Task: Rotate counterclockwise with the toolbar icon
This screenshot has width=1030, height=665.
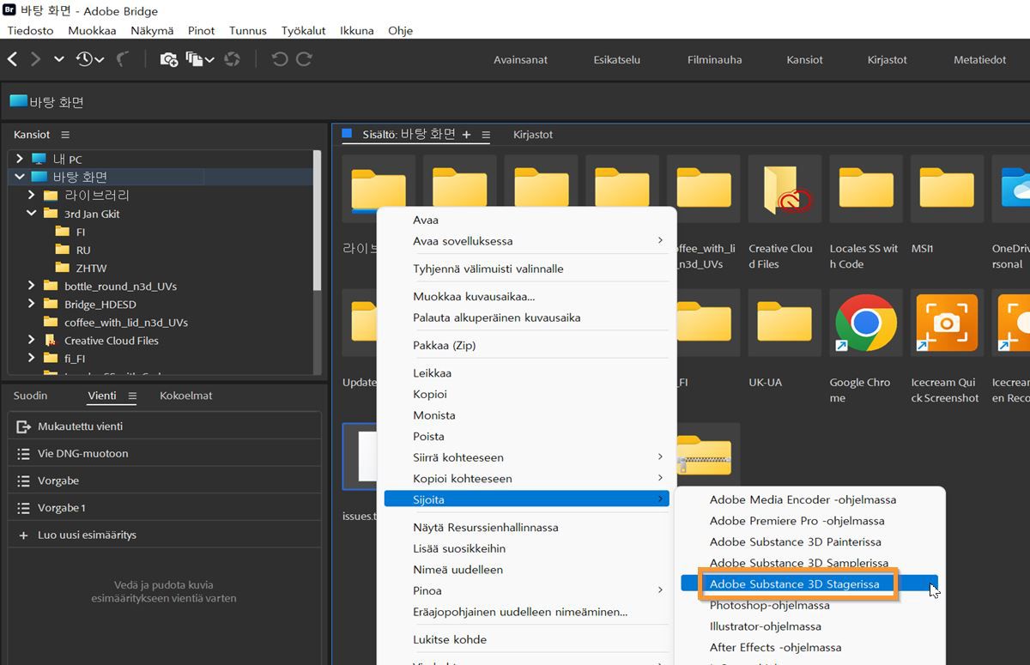Action: pos(280,59)
